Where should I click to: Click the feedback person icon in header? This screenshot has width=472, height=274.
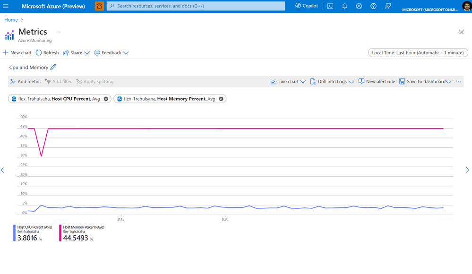point(388,6)
